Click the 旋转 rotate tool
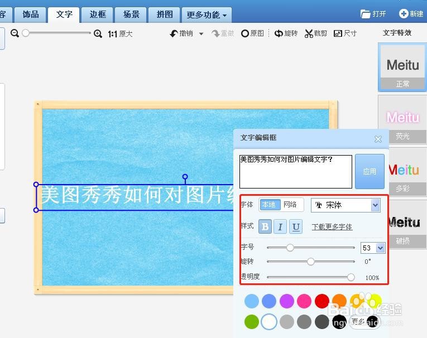The height and width of the screenshot is (338, 427). [x=286, y=33]
